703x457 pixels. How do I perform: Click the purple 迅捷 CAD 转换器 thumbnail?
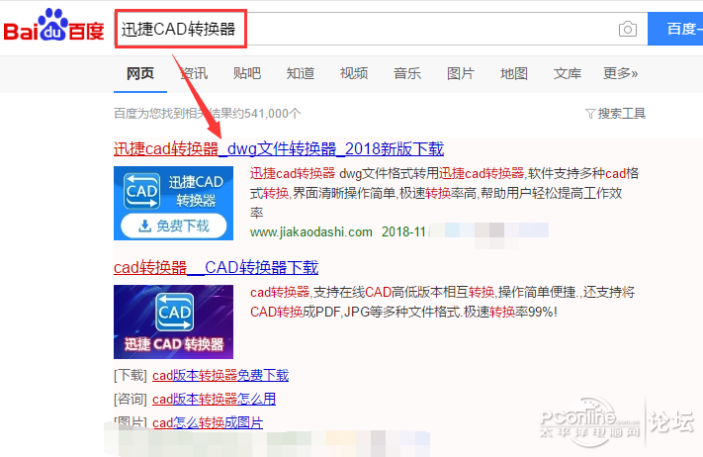[x=173, y=321]
